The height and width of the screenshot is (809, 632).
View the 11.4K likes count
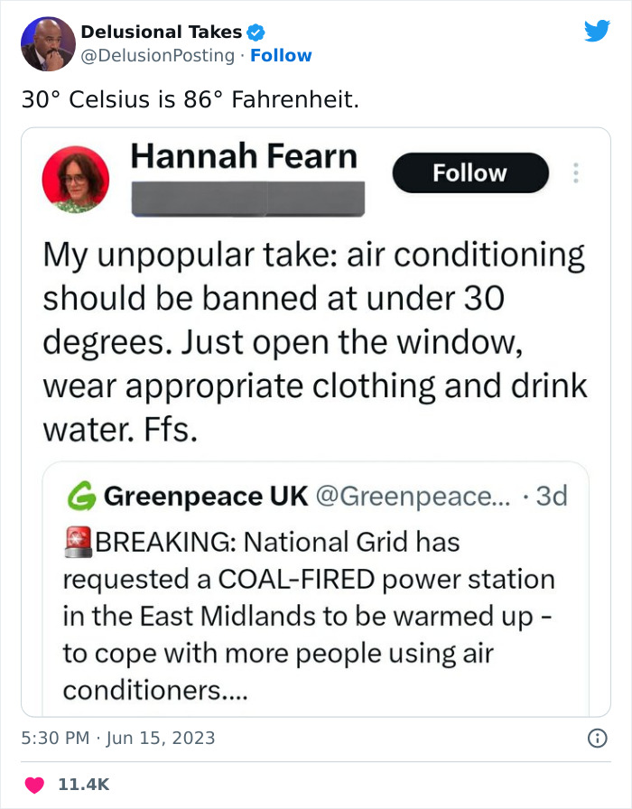click(x=83, y=786)
